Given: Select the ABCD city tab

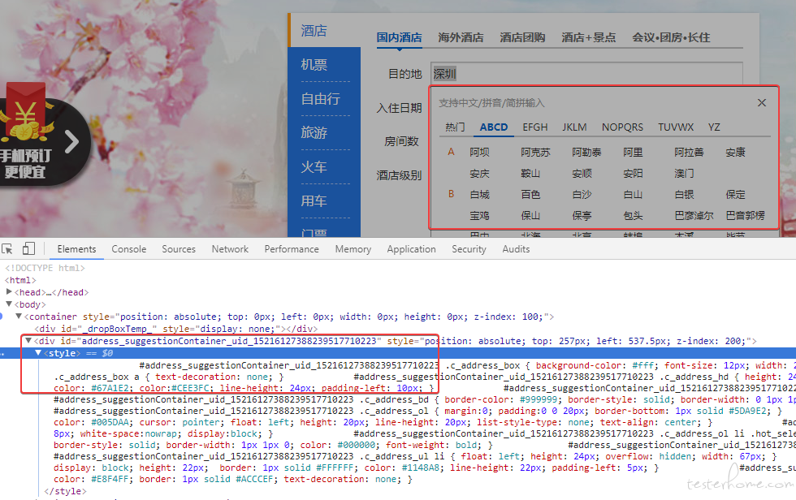Looking at the screenshot, I should [x=494, y=127].
